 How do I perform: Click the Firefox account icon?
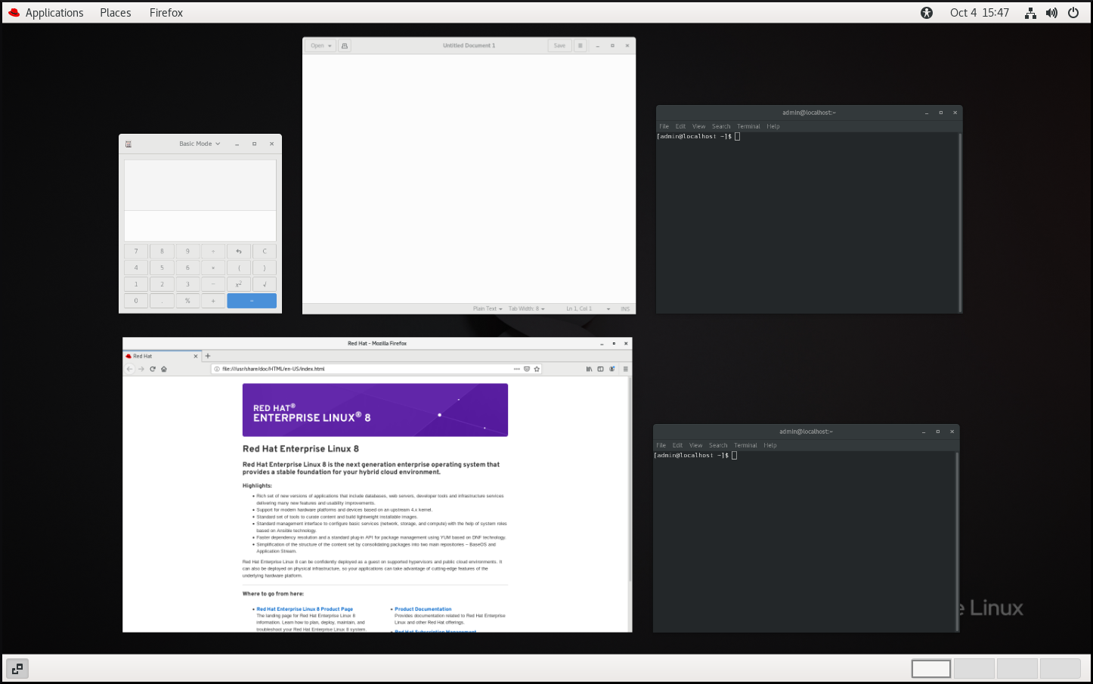[613, 370]
